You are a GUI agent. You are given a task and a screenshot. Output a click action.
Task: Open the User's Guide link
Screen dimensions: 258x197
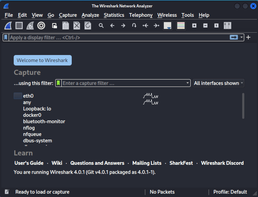pos(29,163)
